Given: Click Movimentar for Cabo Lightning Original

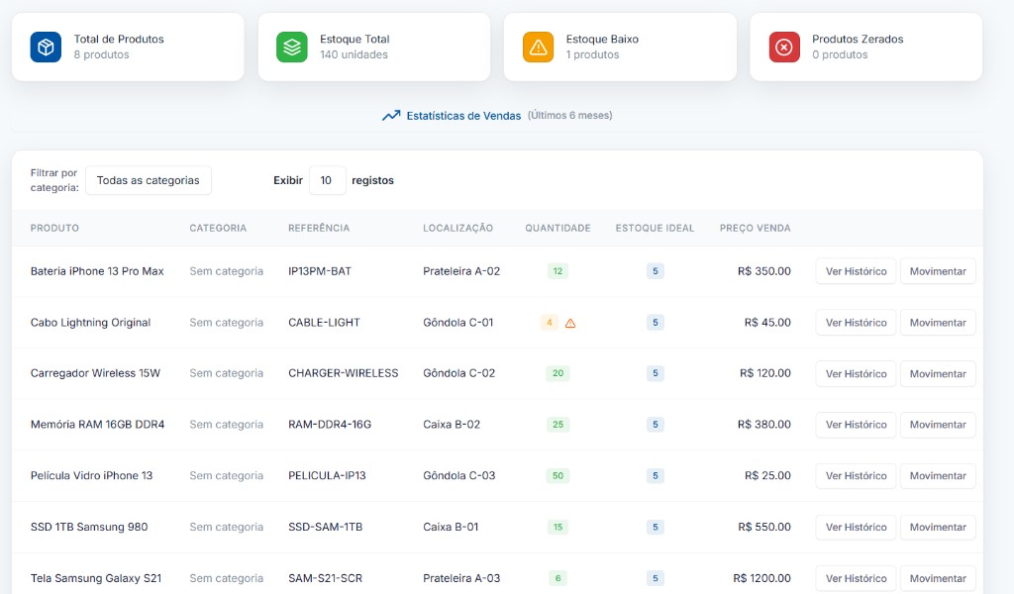Looking at the screenshot, I should point(938,323).
